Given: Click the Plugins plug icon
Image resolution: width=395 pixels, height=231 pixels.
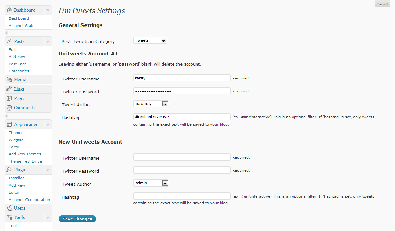Looking at the screenshot, I should (9, 170).
